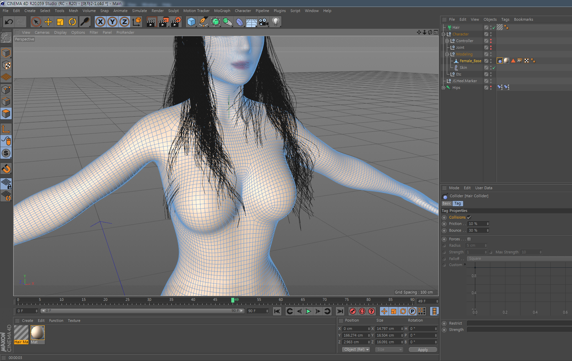Open Render Settings icon
Viewport: 572px width, 361px height.
(176, 22)
